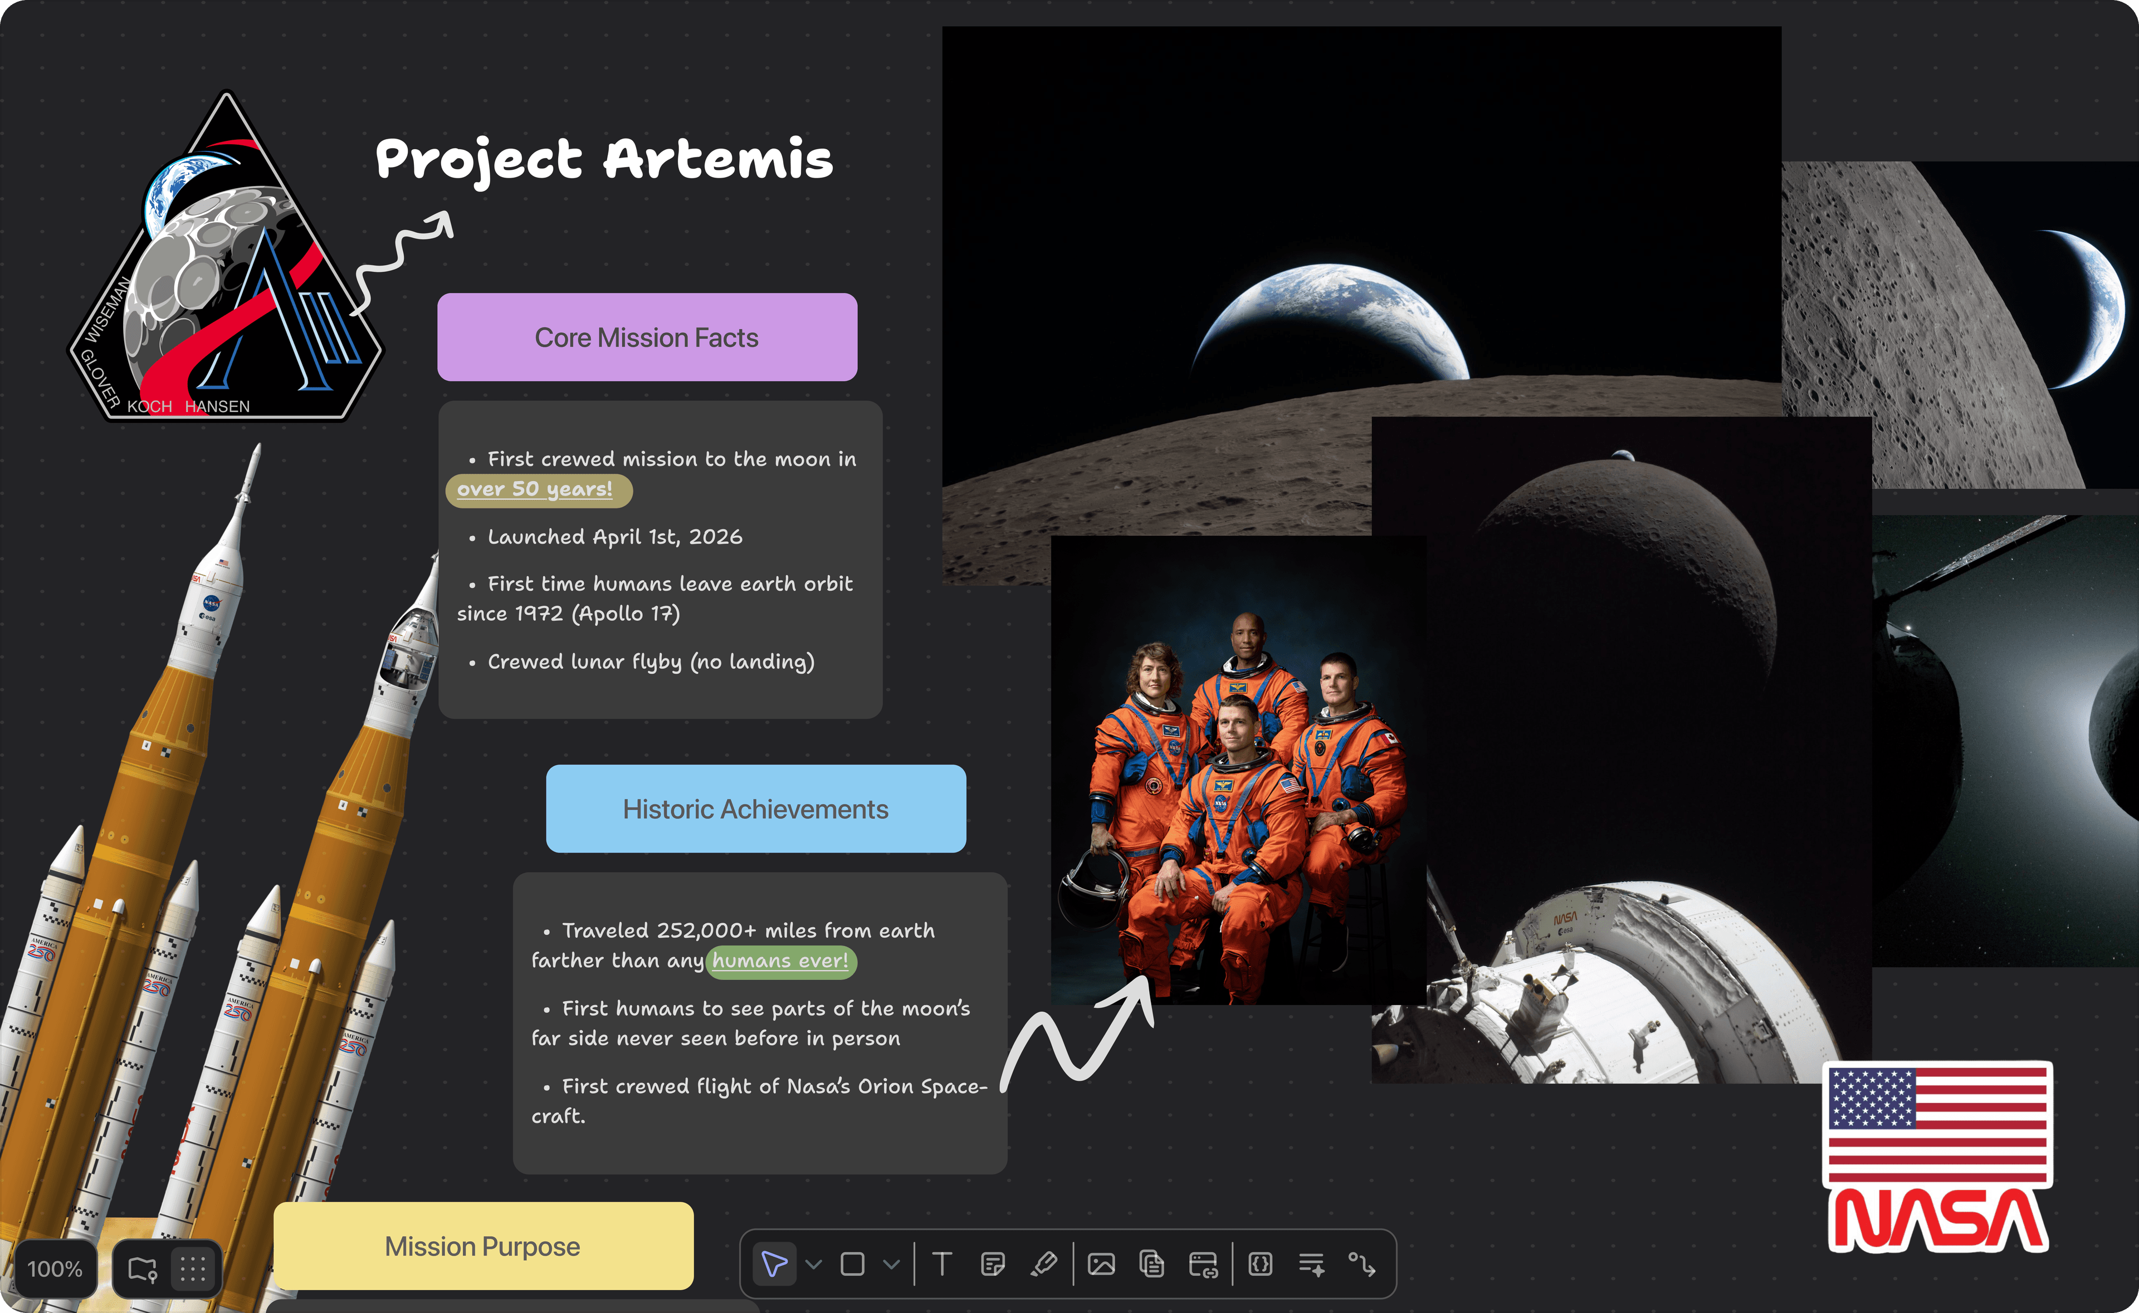Select the Text tool in the toolbar
The height and width of the screenshot is (1313, 2139).
pos(942,1265)
